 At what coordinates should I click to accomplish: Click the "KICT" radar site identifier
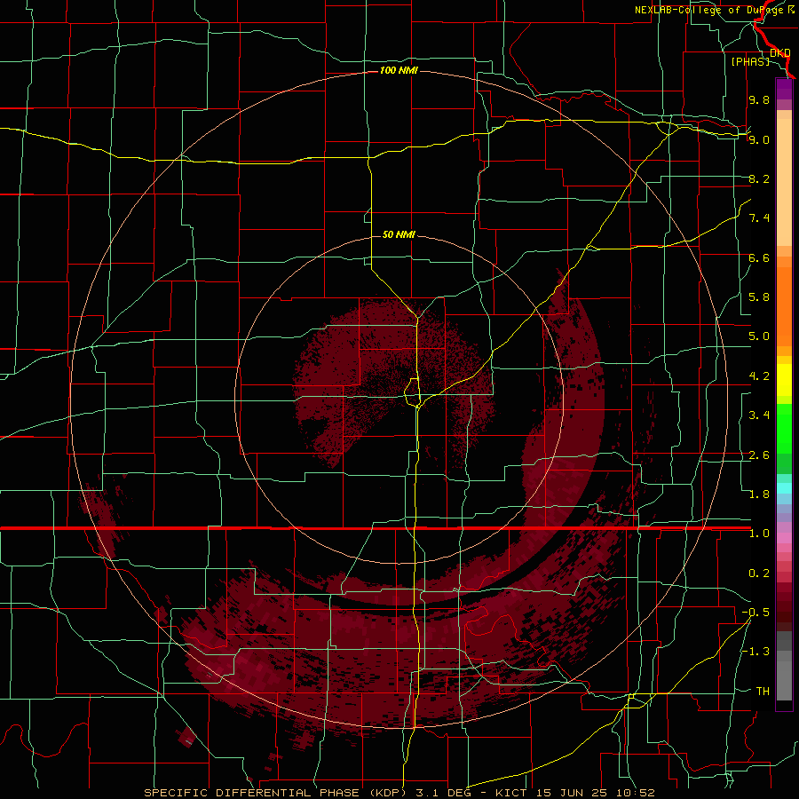click(x=510, y=793)
